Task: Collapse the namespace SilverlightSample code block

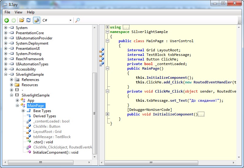Action: coord(107,32)
